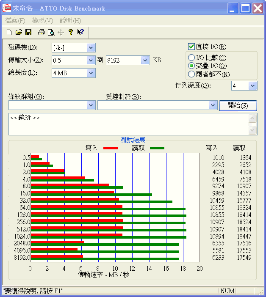
Task: Click the 8192.0 row label in chart
Action: (x=22, y=257)
